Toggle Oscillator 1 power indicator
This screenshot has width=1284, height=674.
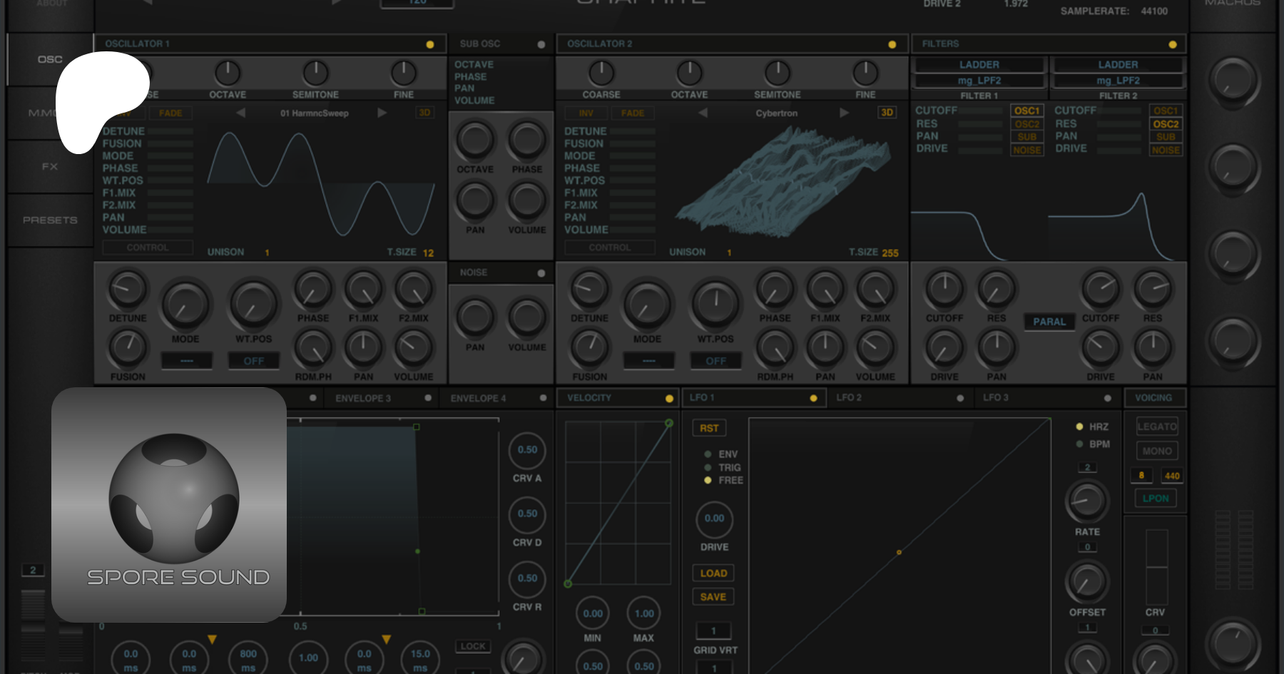429,44
